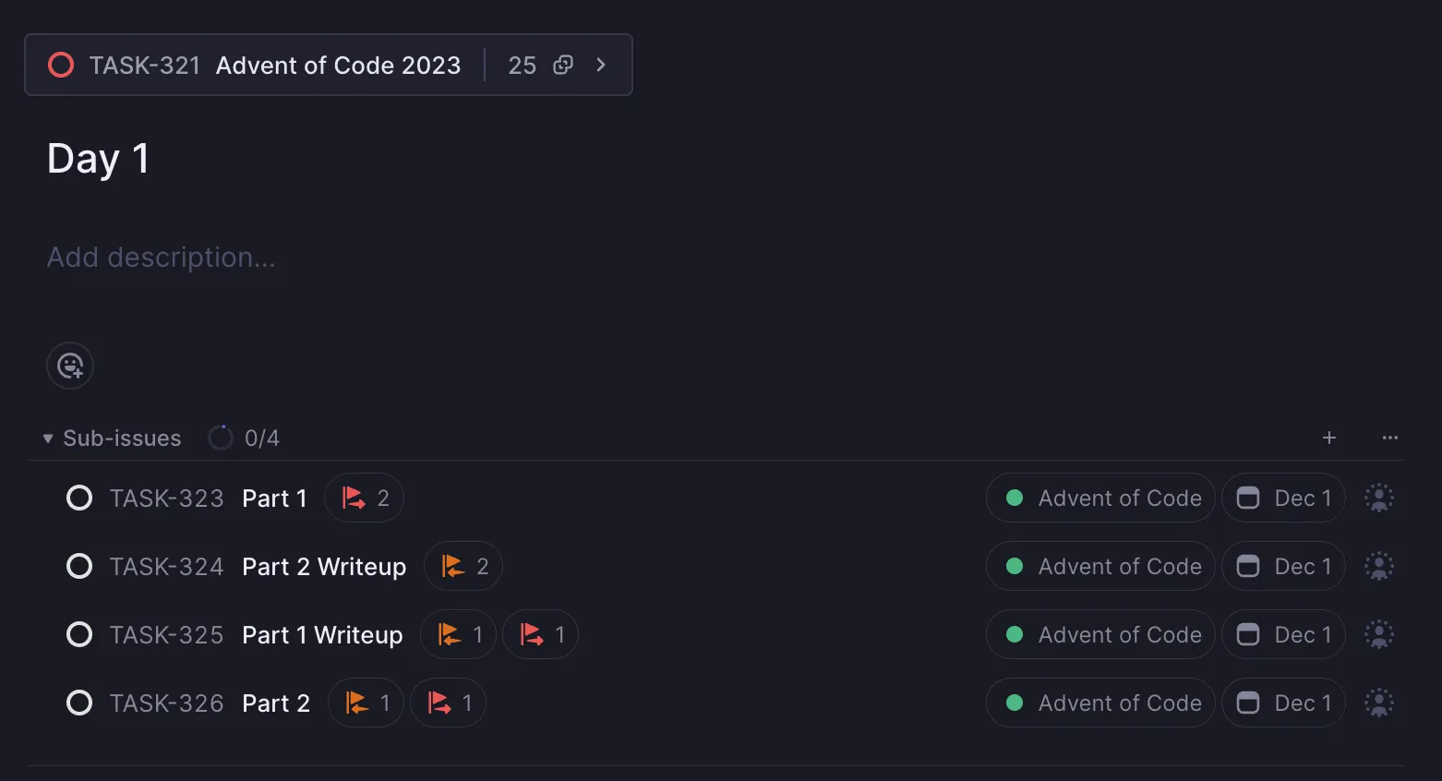
Task: Click the plus icon to add sub-issue
Action: pos(1328,438)
